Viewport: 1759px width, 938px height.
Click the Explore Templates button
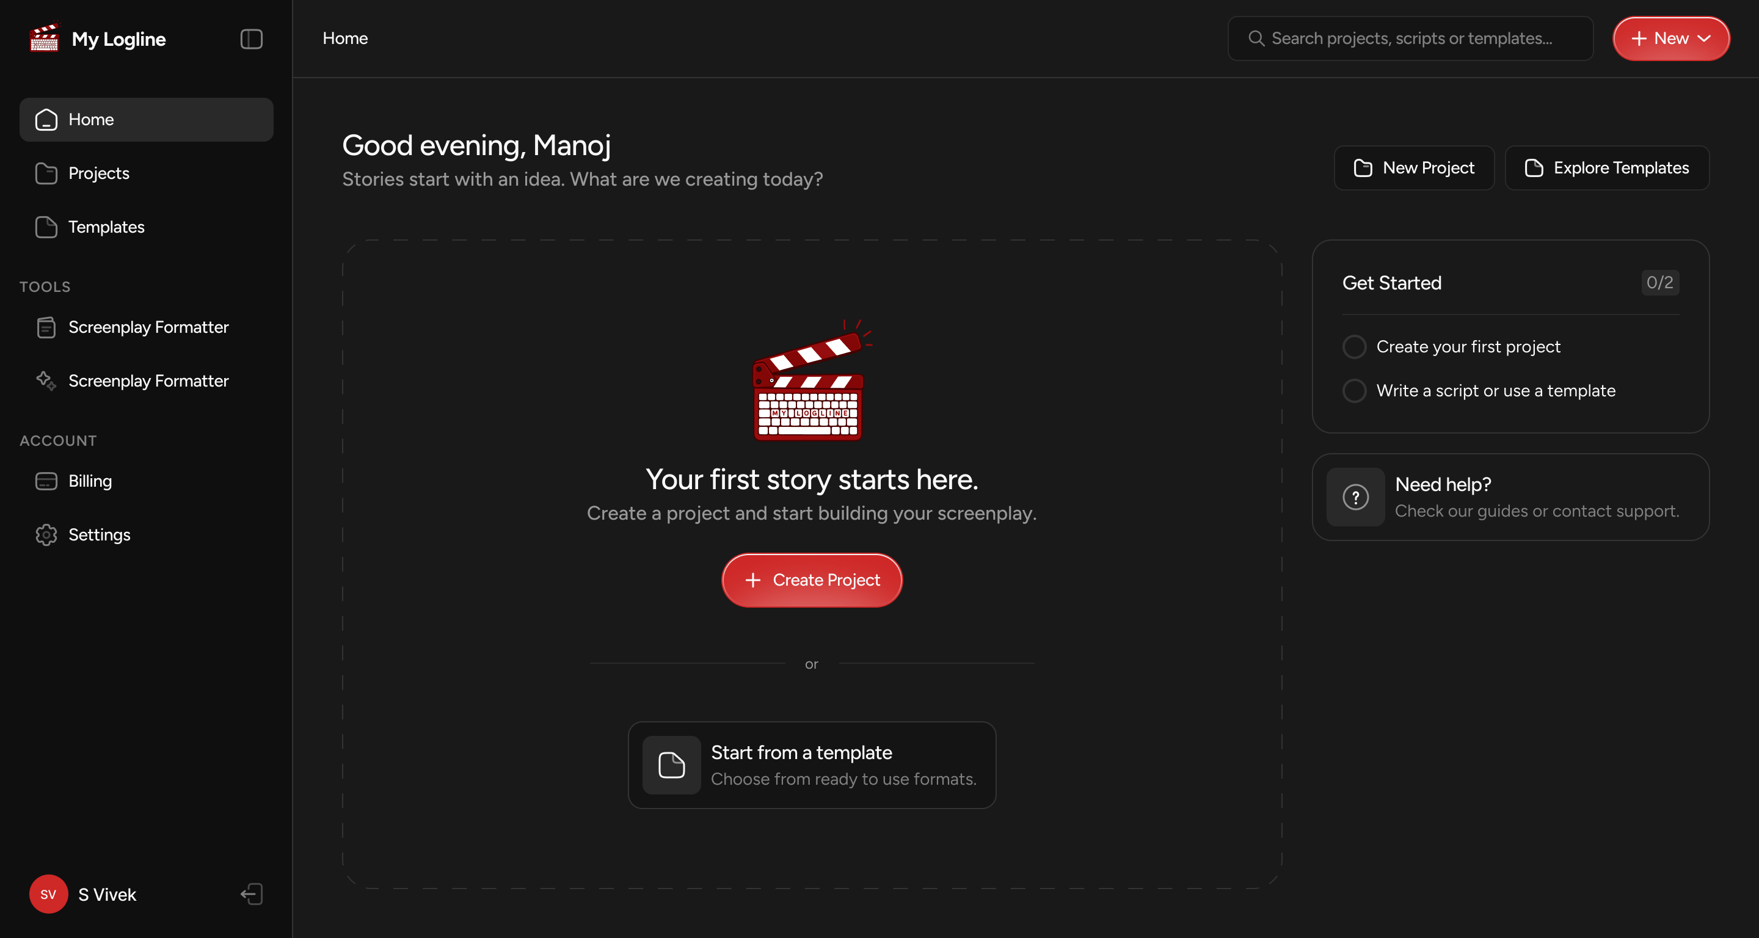click(1607, 168)
